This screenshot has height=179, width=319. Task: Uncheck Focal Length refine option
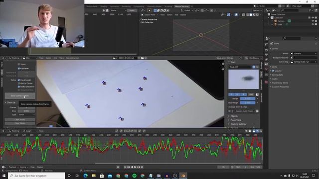pyautogui.click(x=19, y=80)
